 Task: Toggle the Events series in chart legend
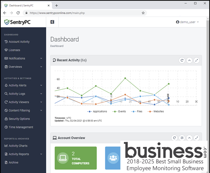[119, 111]
